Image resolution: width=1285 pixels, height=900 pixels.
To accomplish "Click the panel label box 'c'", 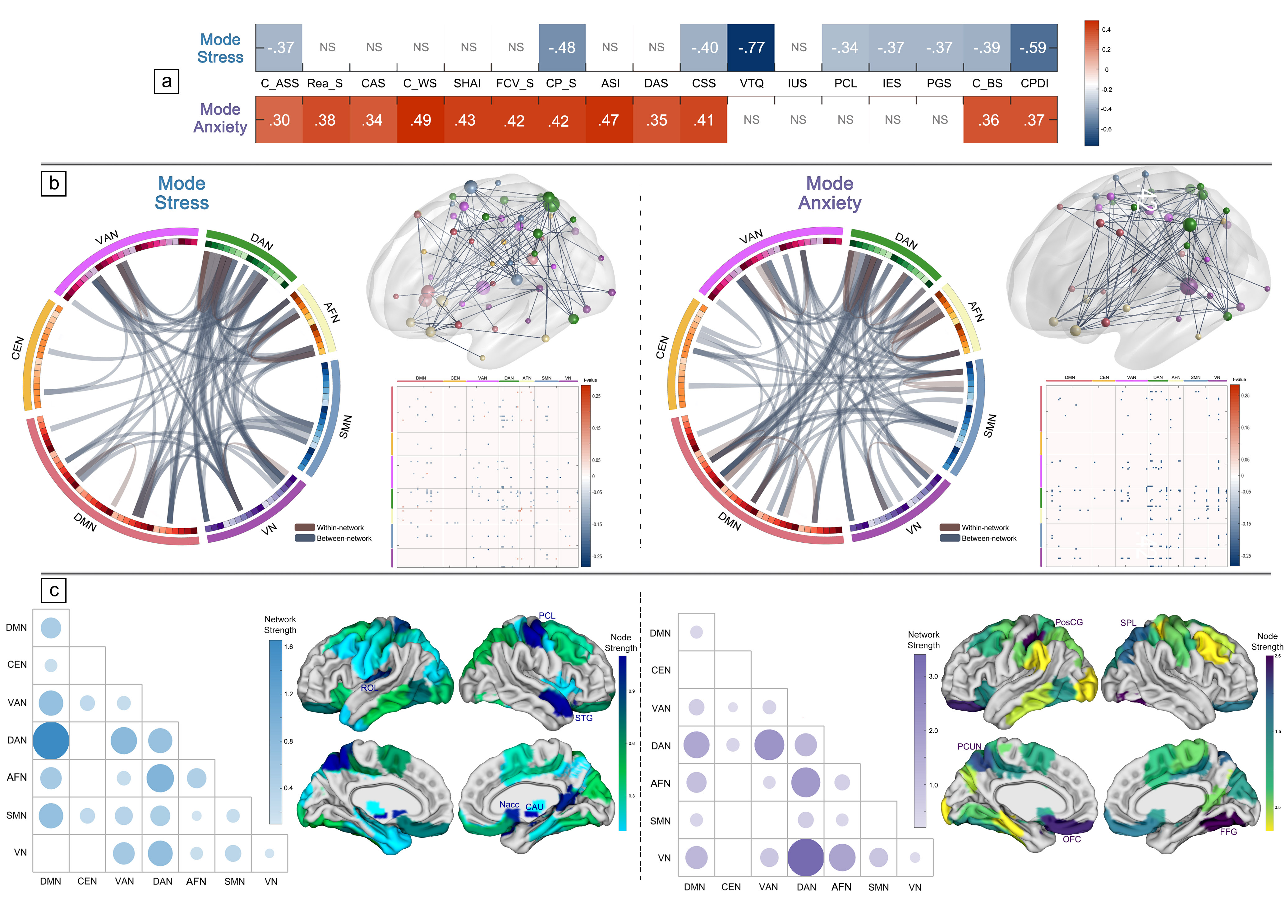I will (x=54, y=590).
